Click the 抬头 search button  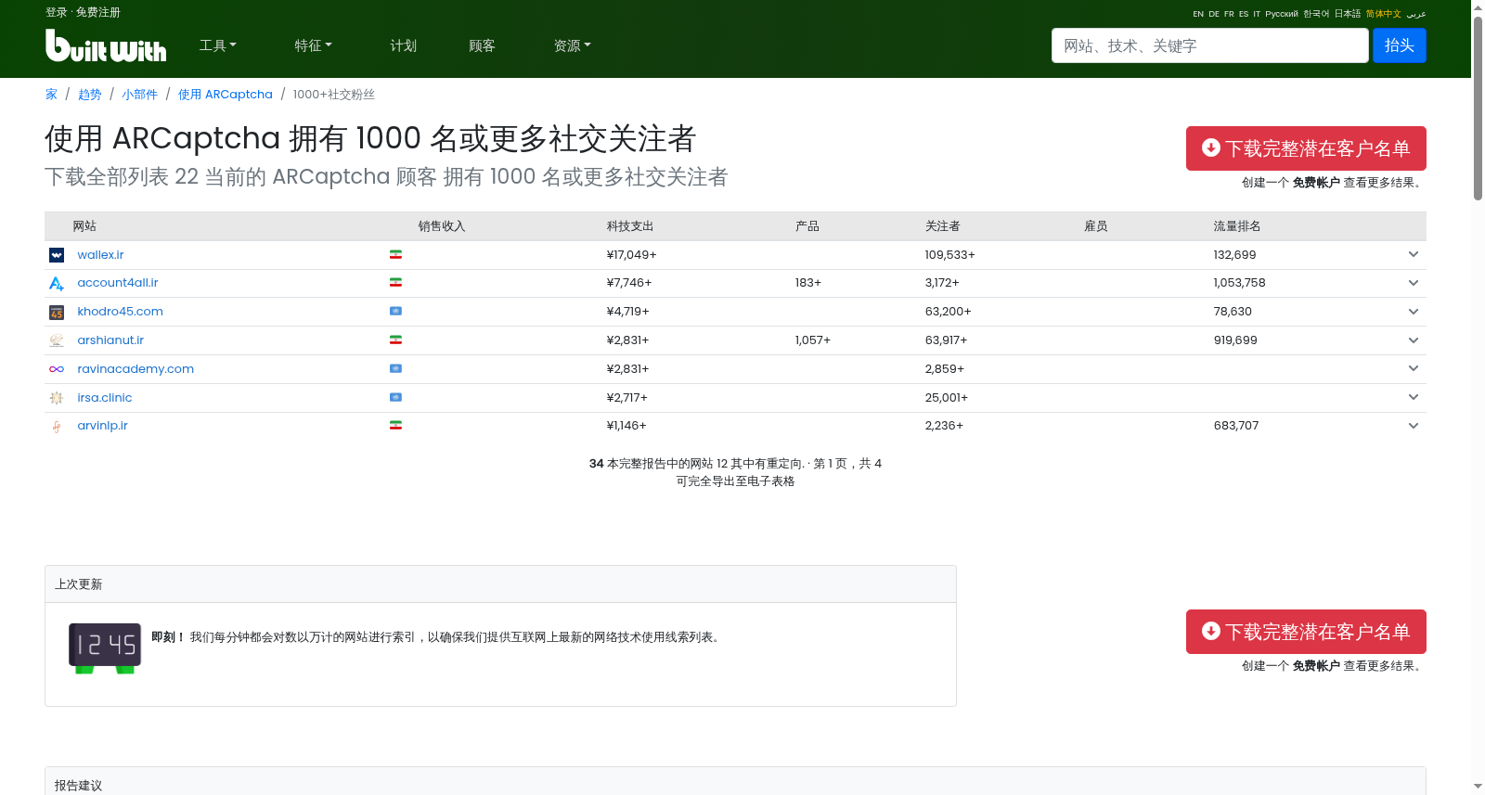1400,45
